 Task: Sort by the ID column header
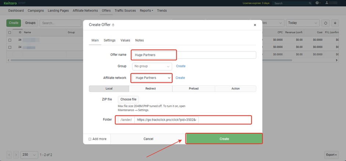point(20,32)
